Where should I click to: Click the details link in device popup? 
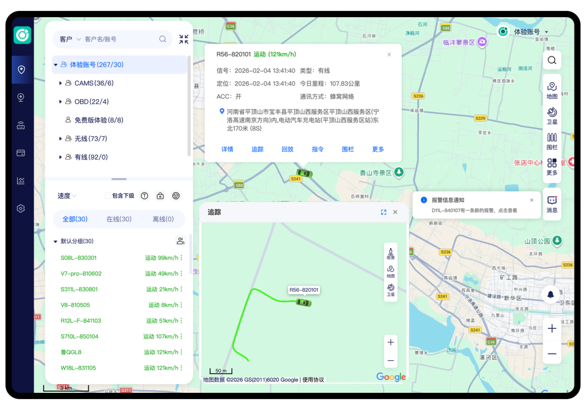227,149
